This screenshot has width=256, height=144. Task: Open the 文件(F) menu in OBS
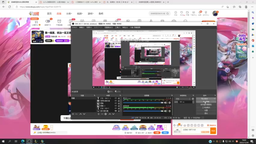pyautogui.click(x=75, y=27)
